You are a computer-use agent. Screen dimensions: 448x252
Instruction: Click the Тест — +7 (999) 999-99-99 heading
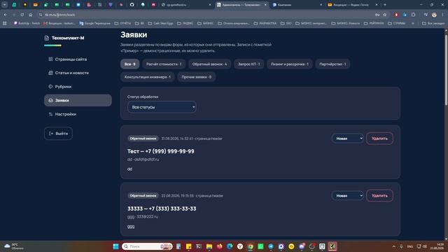(x=161, y=151)
